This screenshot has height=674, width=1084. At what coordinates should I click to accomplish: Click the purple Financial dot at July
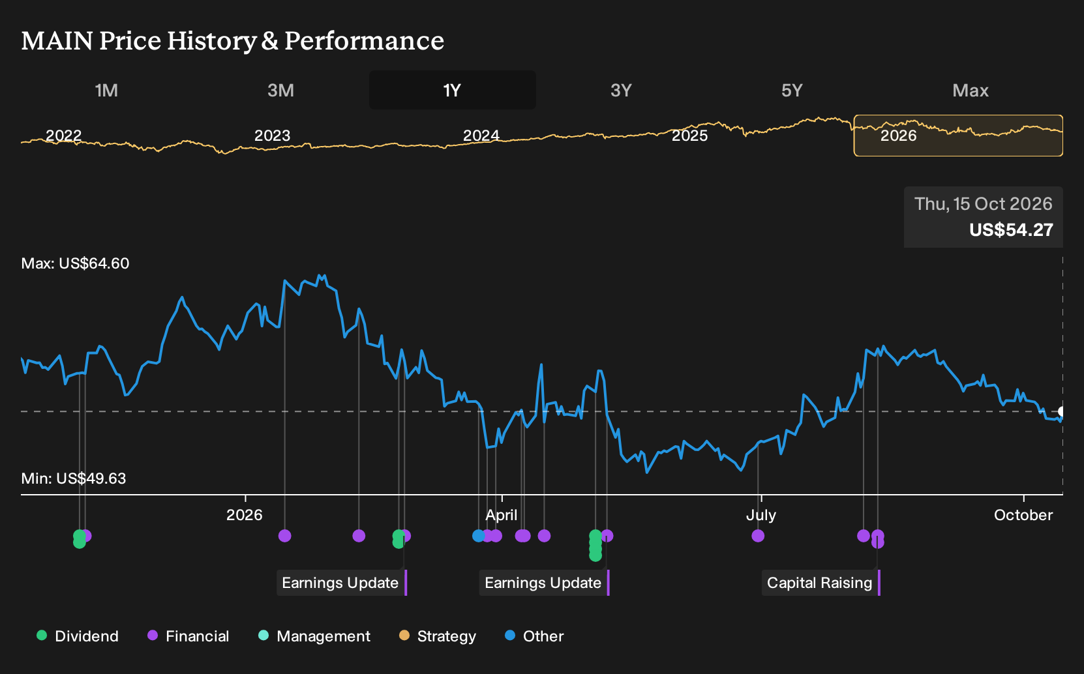click(758, 536)
